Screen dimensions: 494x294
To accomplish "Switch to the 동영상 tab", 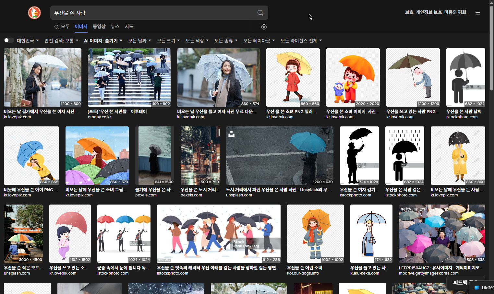I will click(x=99, y=27).
